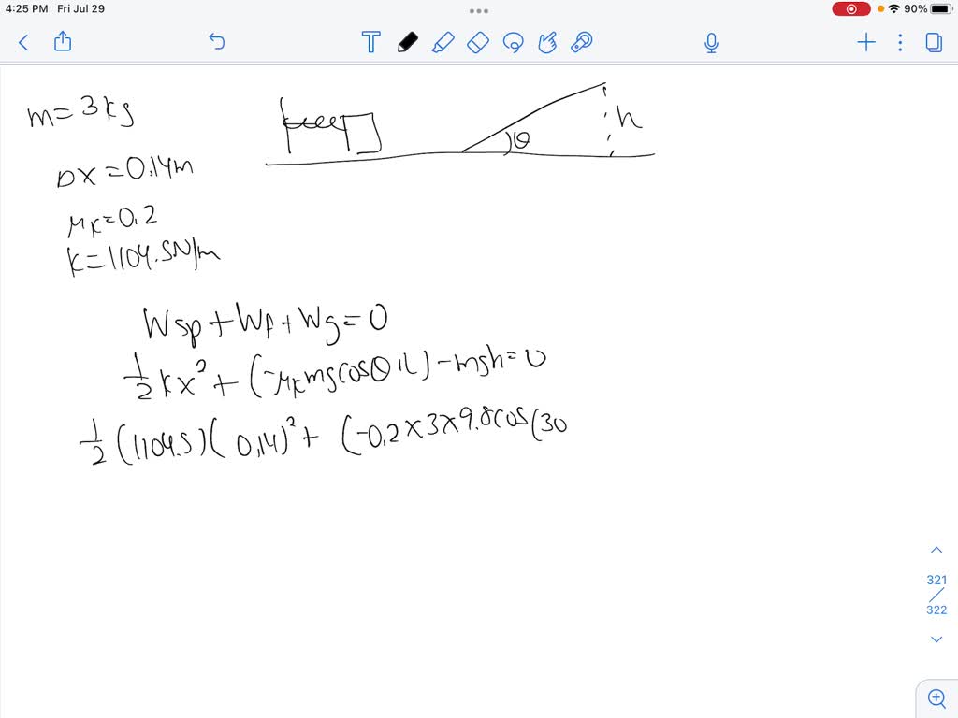Tap the laser pointer tool
Image resolution: width=958 pixels, height=718 pixels.
pyautogui.click(x=581, y=42)
